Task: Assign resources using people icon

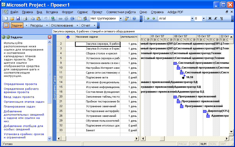Action: 85,18
